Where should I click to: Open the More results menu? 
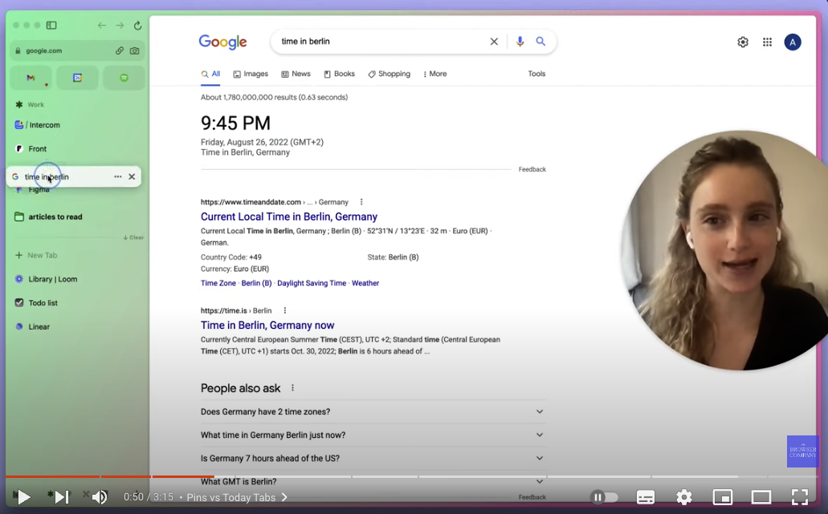tap(435, 74)
